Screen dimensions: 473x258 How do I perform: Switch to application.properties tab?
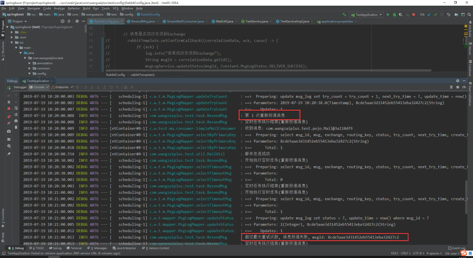(x=337, y=21)
